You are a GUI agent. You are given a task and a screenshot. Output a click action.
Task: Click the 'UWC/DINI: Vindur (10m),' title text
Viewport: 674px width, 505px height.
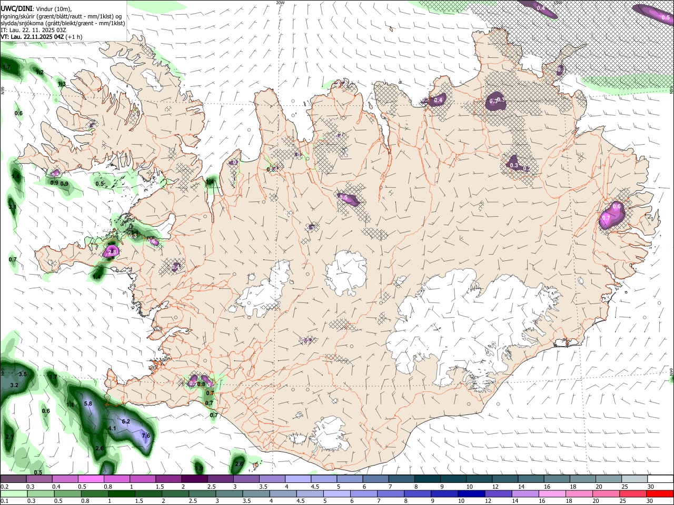(36, 9)
